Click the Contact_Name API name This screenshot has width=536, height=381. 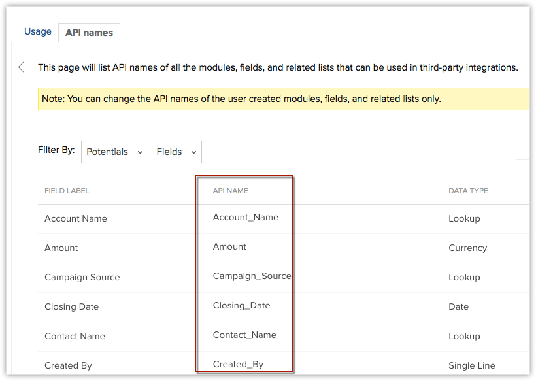point(244,335)
